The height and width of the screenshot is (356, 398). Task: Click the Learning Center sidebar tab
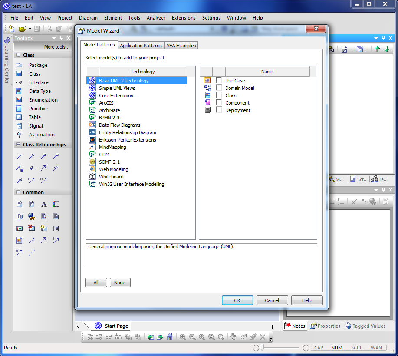(7, 61)
